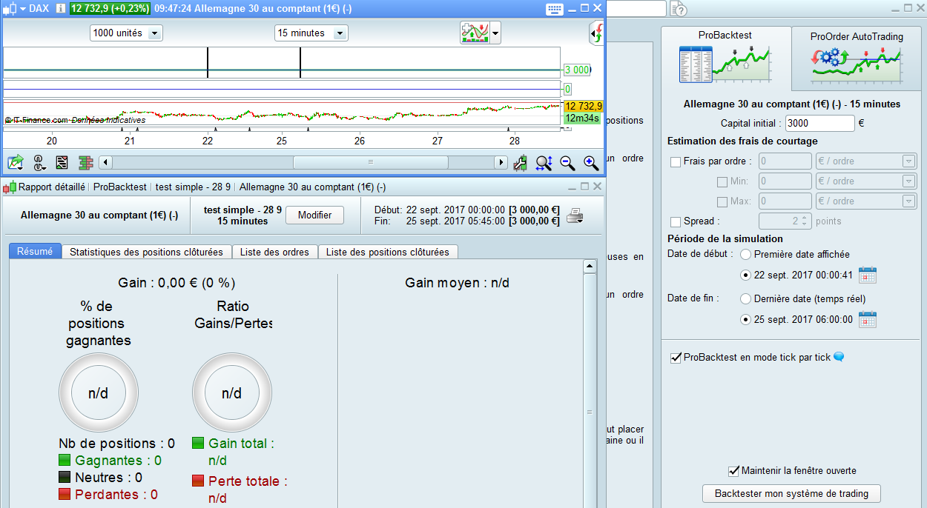The image size is (927, 508).
Task: Select the 25 sept. 2017 end date radio
Action: pos(746,320)
